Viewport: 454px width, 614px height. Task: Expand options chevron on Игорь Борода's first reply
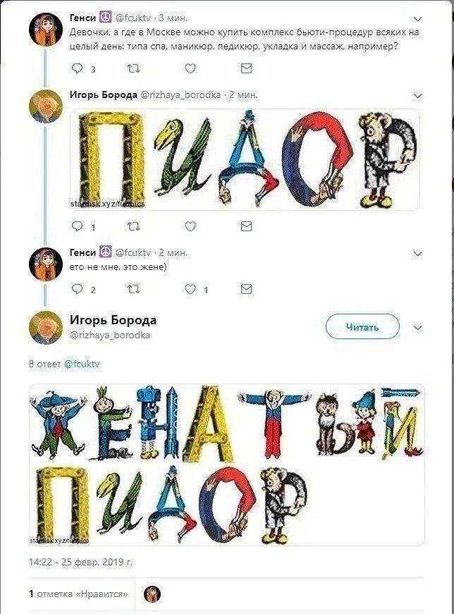[x=417, y=95]
